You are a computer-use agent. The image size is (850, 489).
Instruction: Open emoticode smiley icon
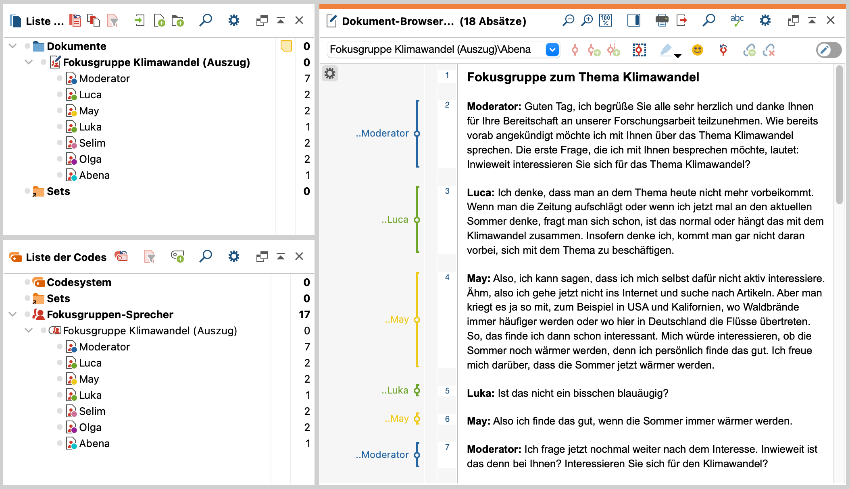pos(698,50)
